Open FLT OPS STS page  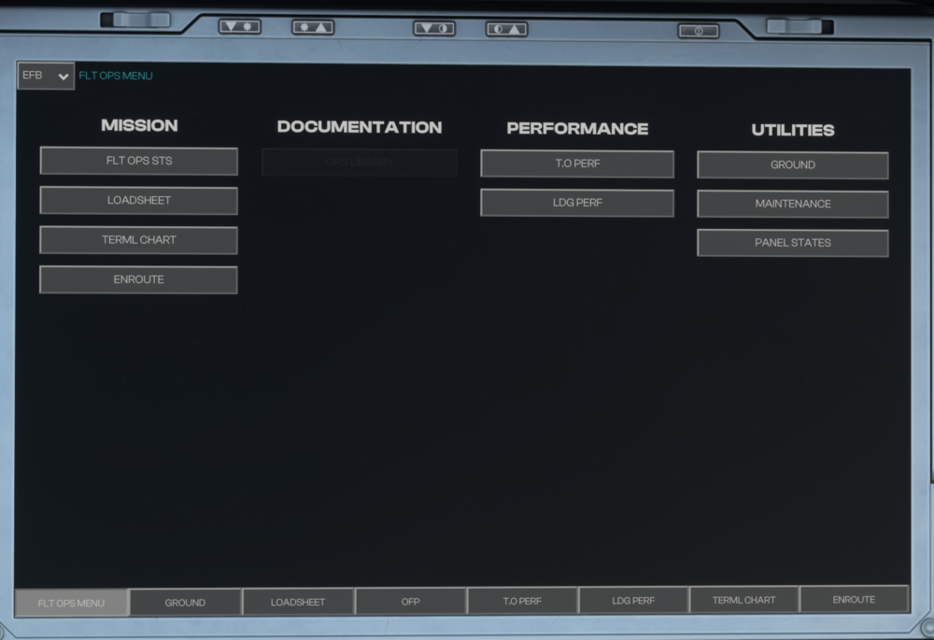tap(138, 161)
